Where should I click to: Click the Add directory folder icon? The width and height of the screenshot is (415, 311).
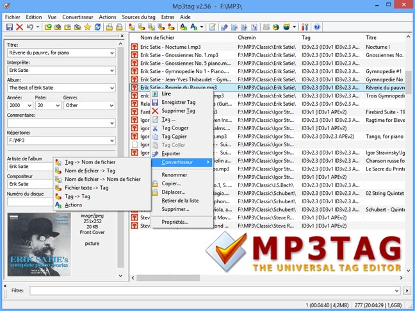pyautogui.click(x=58, y=27)
